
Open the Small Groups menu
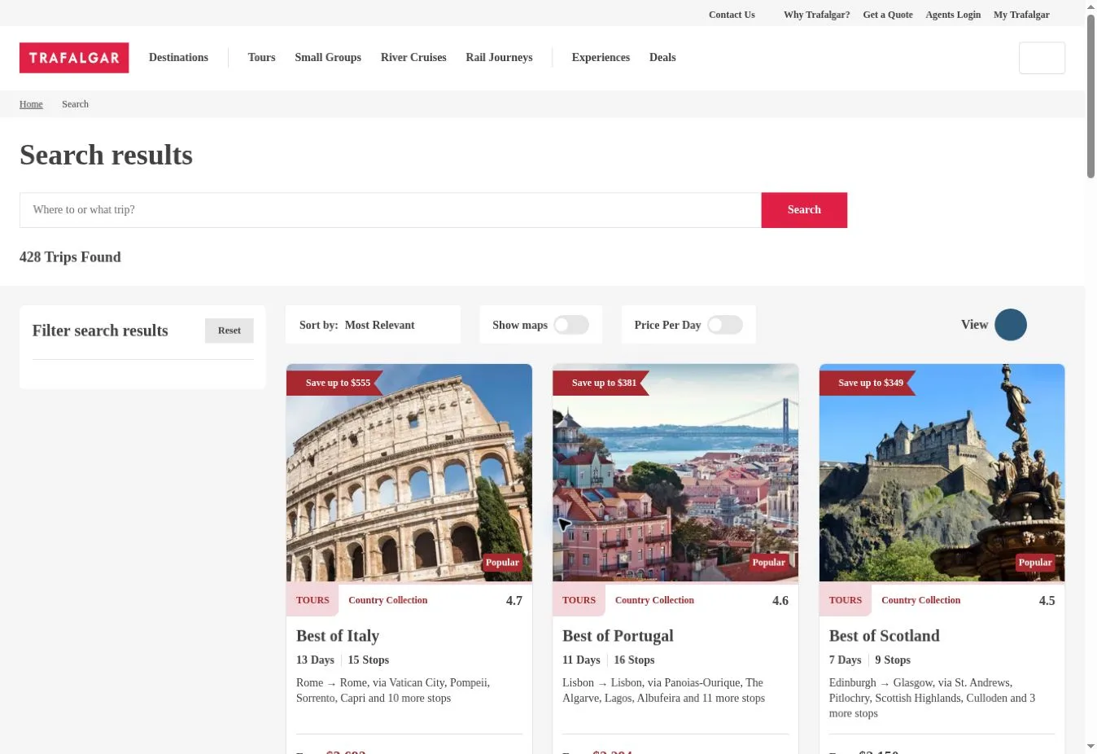[328, 58]
